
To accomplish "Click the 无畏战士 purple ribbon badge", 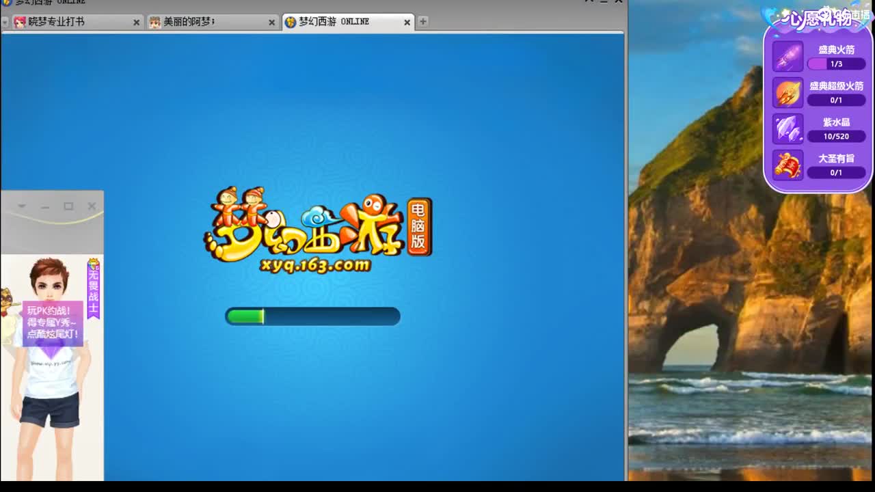I will click(x=94, y=289).
